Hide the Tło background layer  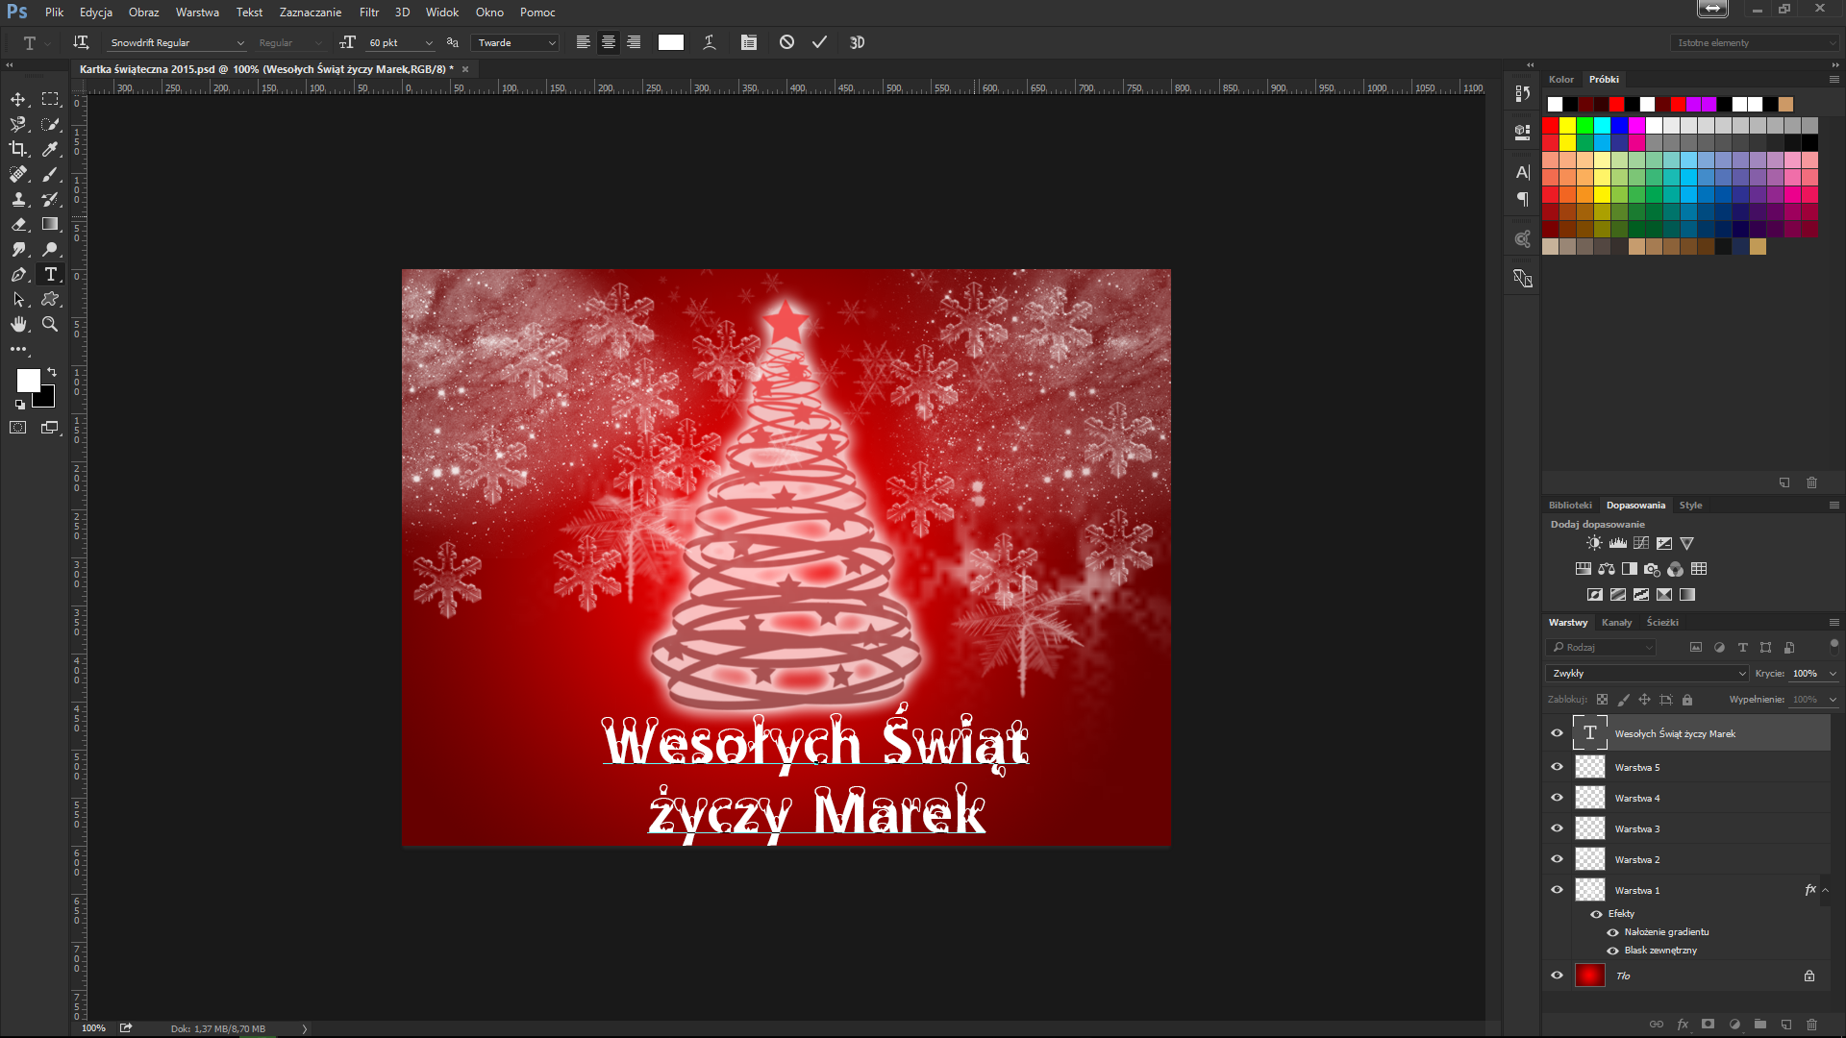coord(1557,976)
